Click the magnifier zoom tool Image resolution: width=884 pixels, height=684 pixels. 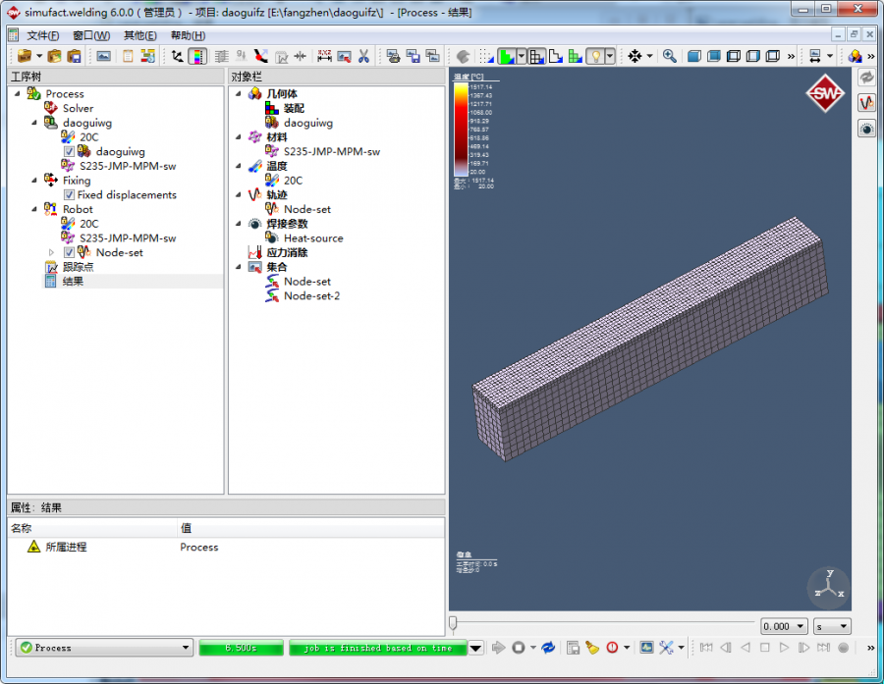point(669,56)
